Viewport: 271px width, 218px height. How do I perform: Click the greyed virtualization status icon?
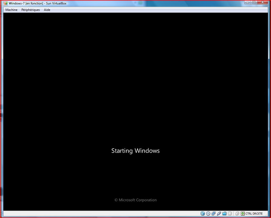tap(230, 214)
